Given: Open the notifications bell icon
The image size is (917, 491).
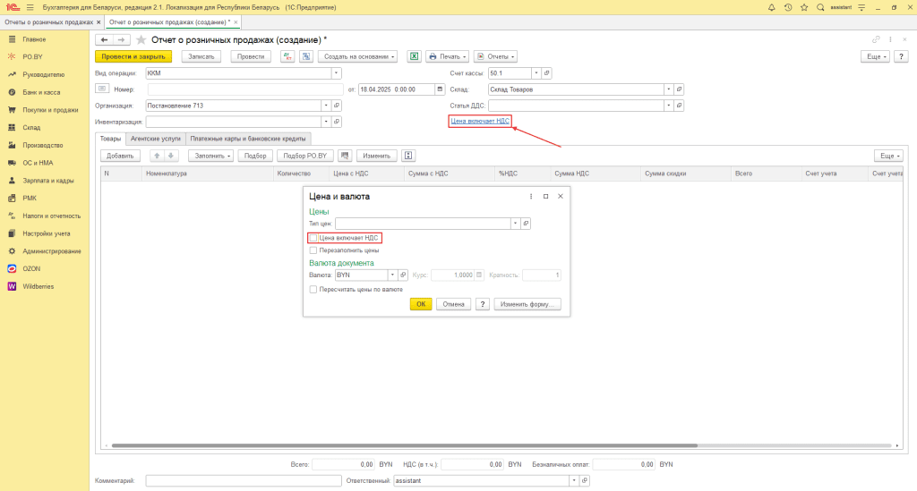Looking at the screenshot, I should (x=771, y=7).
